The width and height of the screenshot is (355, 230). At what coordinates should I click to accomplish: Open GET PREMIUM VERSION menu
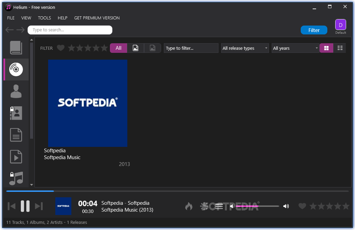point(97,18)
